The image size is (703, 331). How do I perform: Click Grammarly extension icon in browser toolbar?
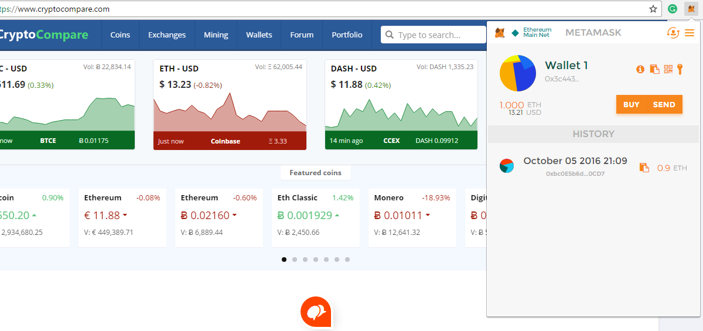click(x=673, y=9)
